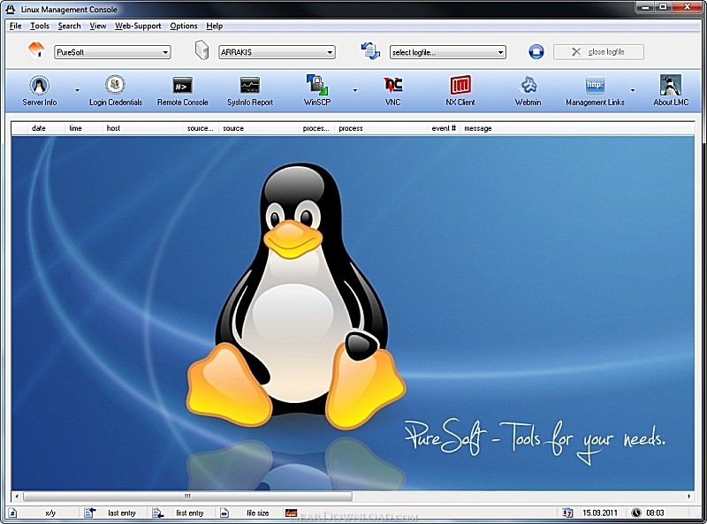Open the View menu
Image resolution: width=707 pixels, height=524 pixels.
(x=98, y=26)
